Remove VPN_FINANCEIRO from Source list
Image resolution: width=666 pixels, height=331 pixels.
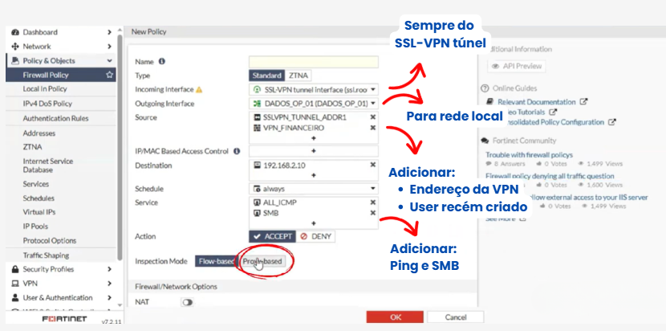point(372,128)
